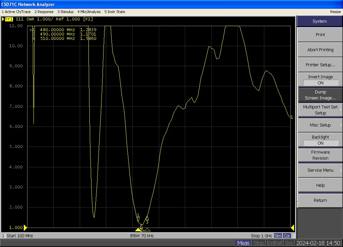Toggle the Backlight ON setting

320,140
